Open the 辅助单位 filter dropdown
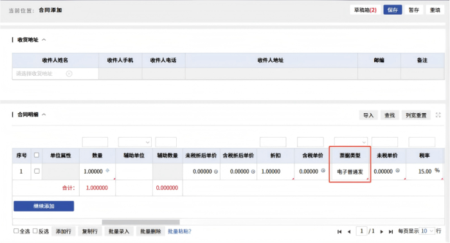Image resolution: width=450 pixels, height=243 pixels. (x=134, y=142)
